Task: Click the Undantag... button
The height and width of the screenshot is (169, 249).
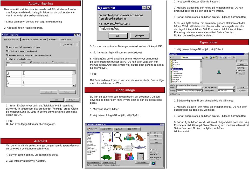Action: 68,44
